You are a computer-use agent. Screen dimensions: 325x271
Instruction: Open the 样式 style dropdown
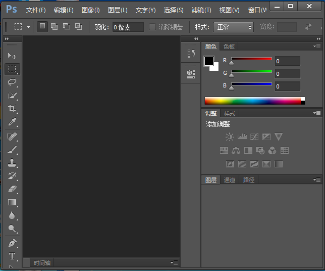click(233, 27)
